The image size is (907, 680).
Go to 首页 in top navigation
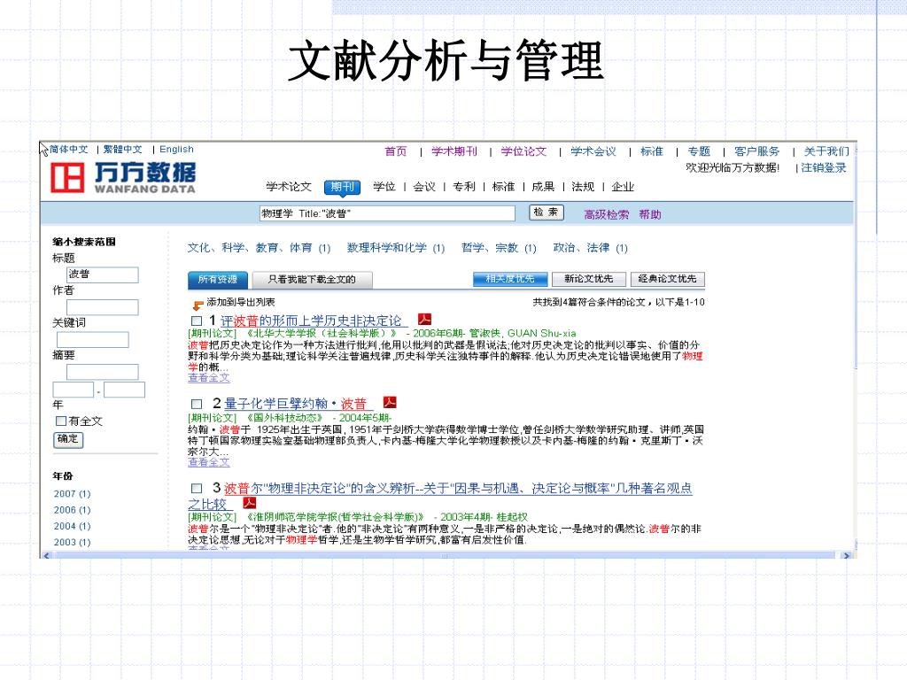(x=396, y=151)
